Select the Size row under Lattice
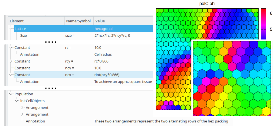 (x=24, y=35)
